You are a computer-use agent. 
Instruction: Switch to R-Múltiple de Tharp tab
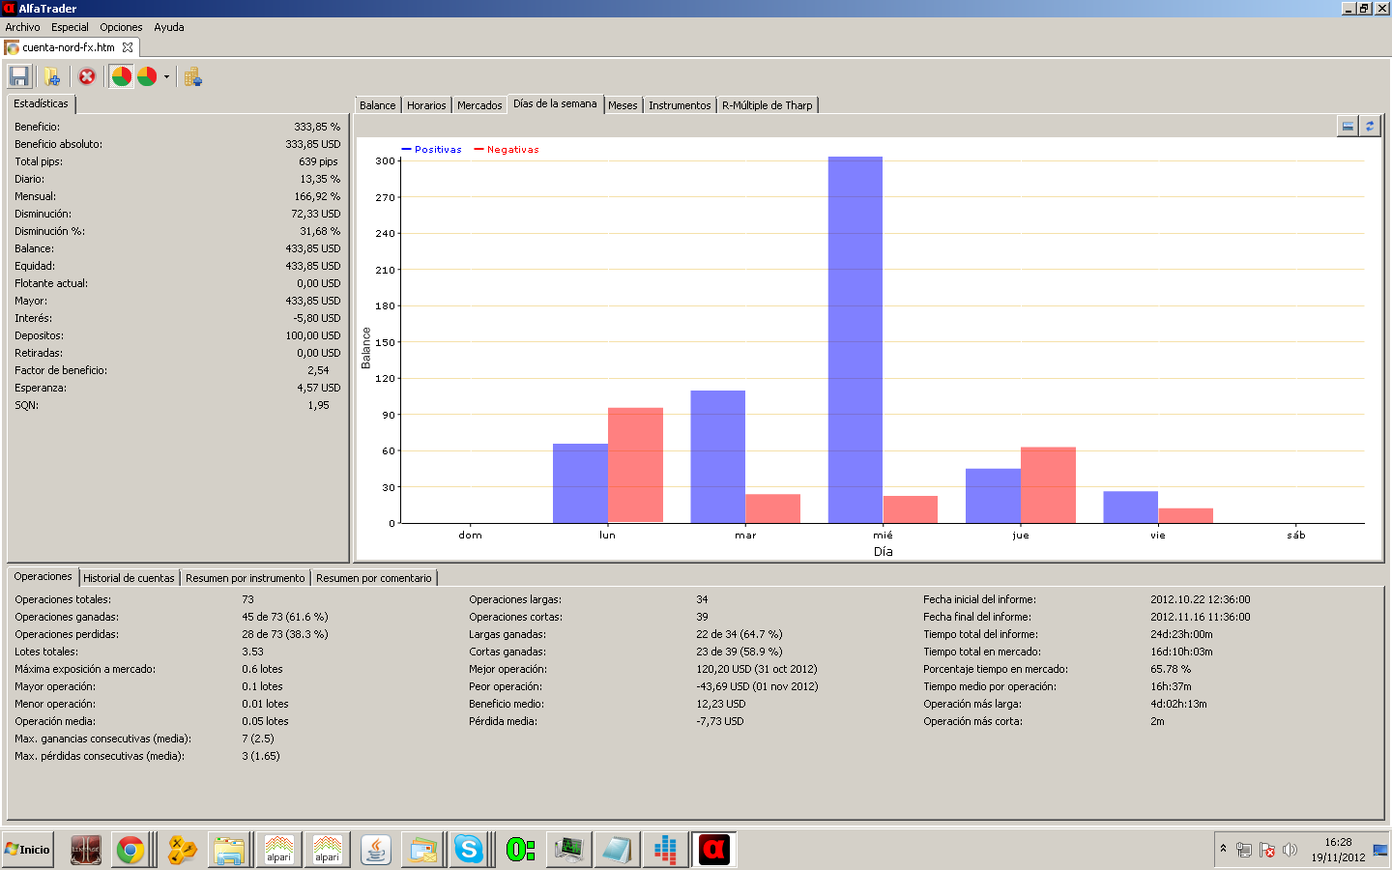[767, 105]
